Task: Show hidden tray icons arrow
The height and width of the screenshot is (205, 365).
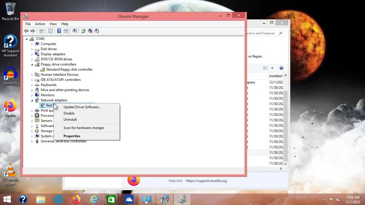Action: [x=324, y=200]
